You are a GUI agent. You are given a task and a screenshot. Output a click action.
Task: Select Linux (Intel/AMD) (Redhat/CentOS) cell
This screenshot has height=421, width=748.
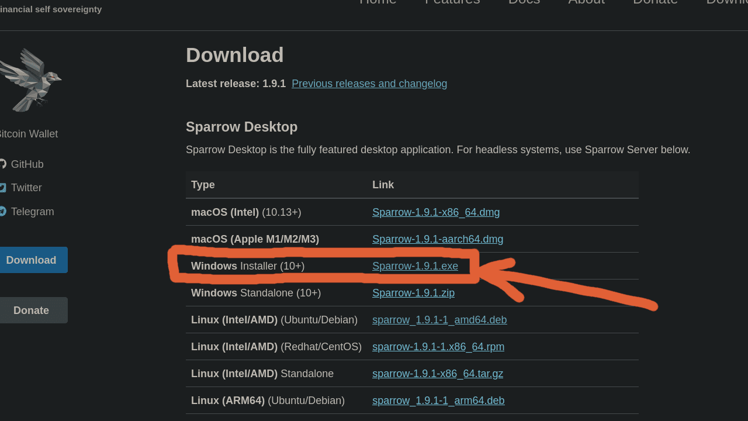tap(276, 347)
